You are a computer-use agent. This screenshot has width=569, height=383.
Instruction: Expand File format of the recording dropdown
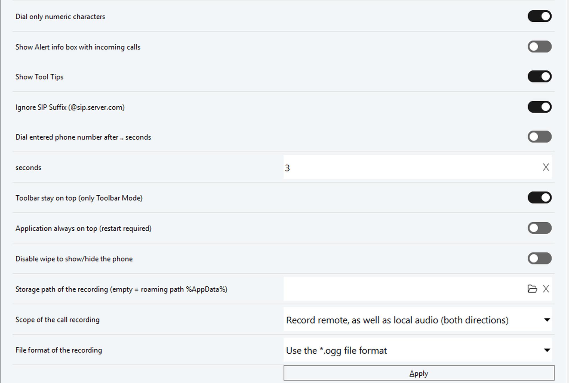pos(417,350)
